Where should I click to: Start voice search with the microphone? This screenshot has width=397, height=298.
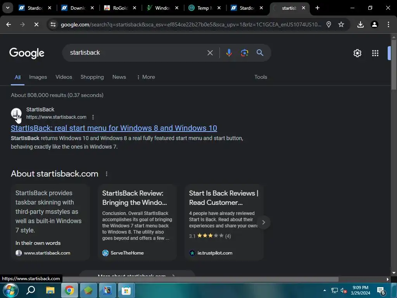[229, 53]
